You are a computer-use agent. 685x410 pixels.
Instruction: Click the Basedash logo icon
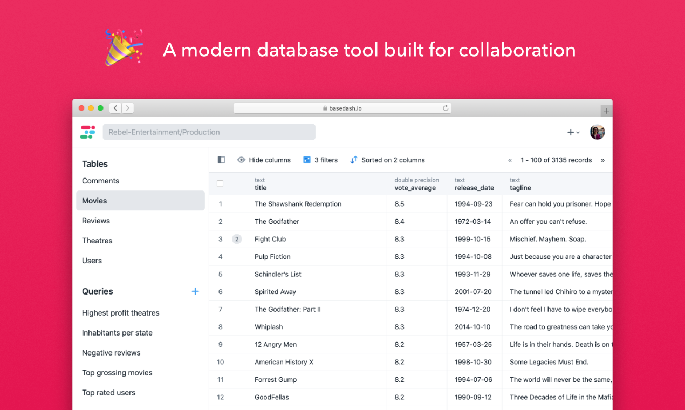[x=88, y=132]
